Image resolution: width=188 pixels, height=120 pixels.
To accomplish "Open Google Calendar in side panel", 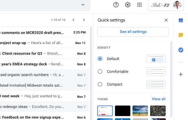I will [x=181, y=20].
